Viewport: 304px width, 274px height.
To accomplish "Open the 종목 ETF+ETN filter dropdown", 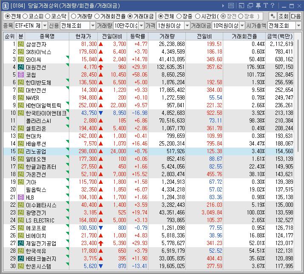I will [x=45, y=26].
